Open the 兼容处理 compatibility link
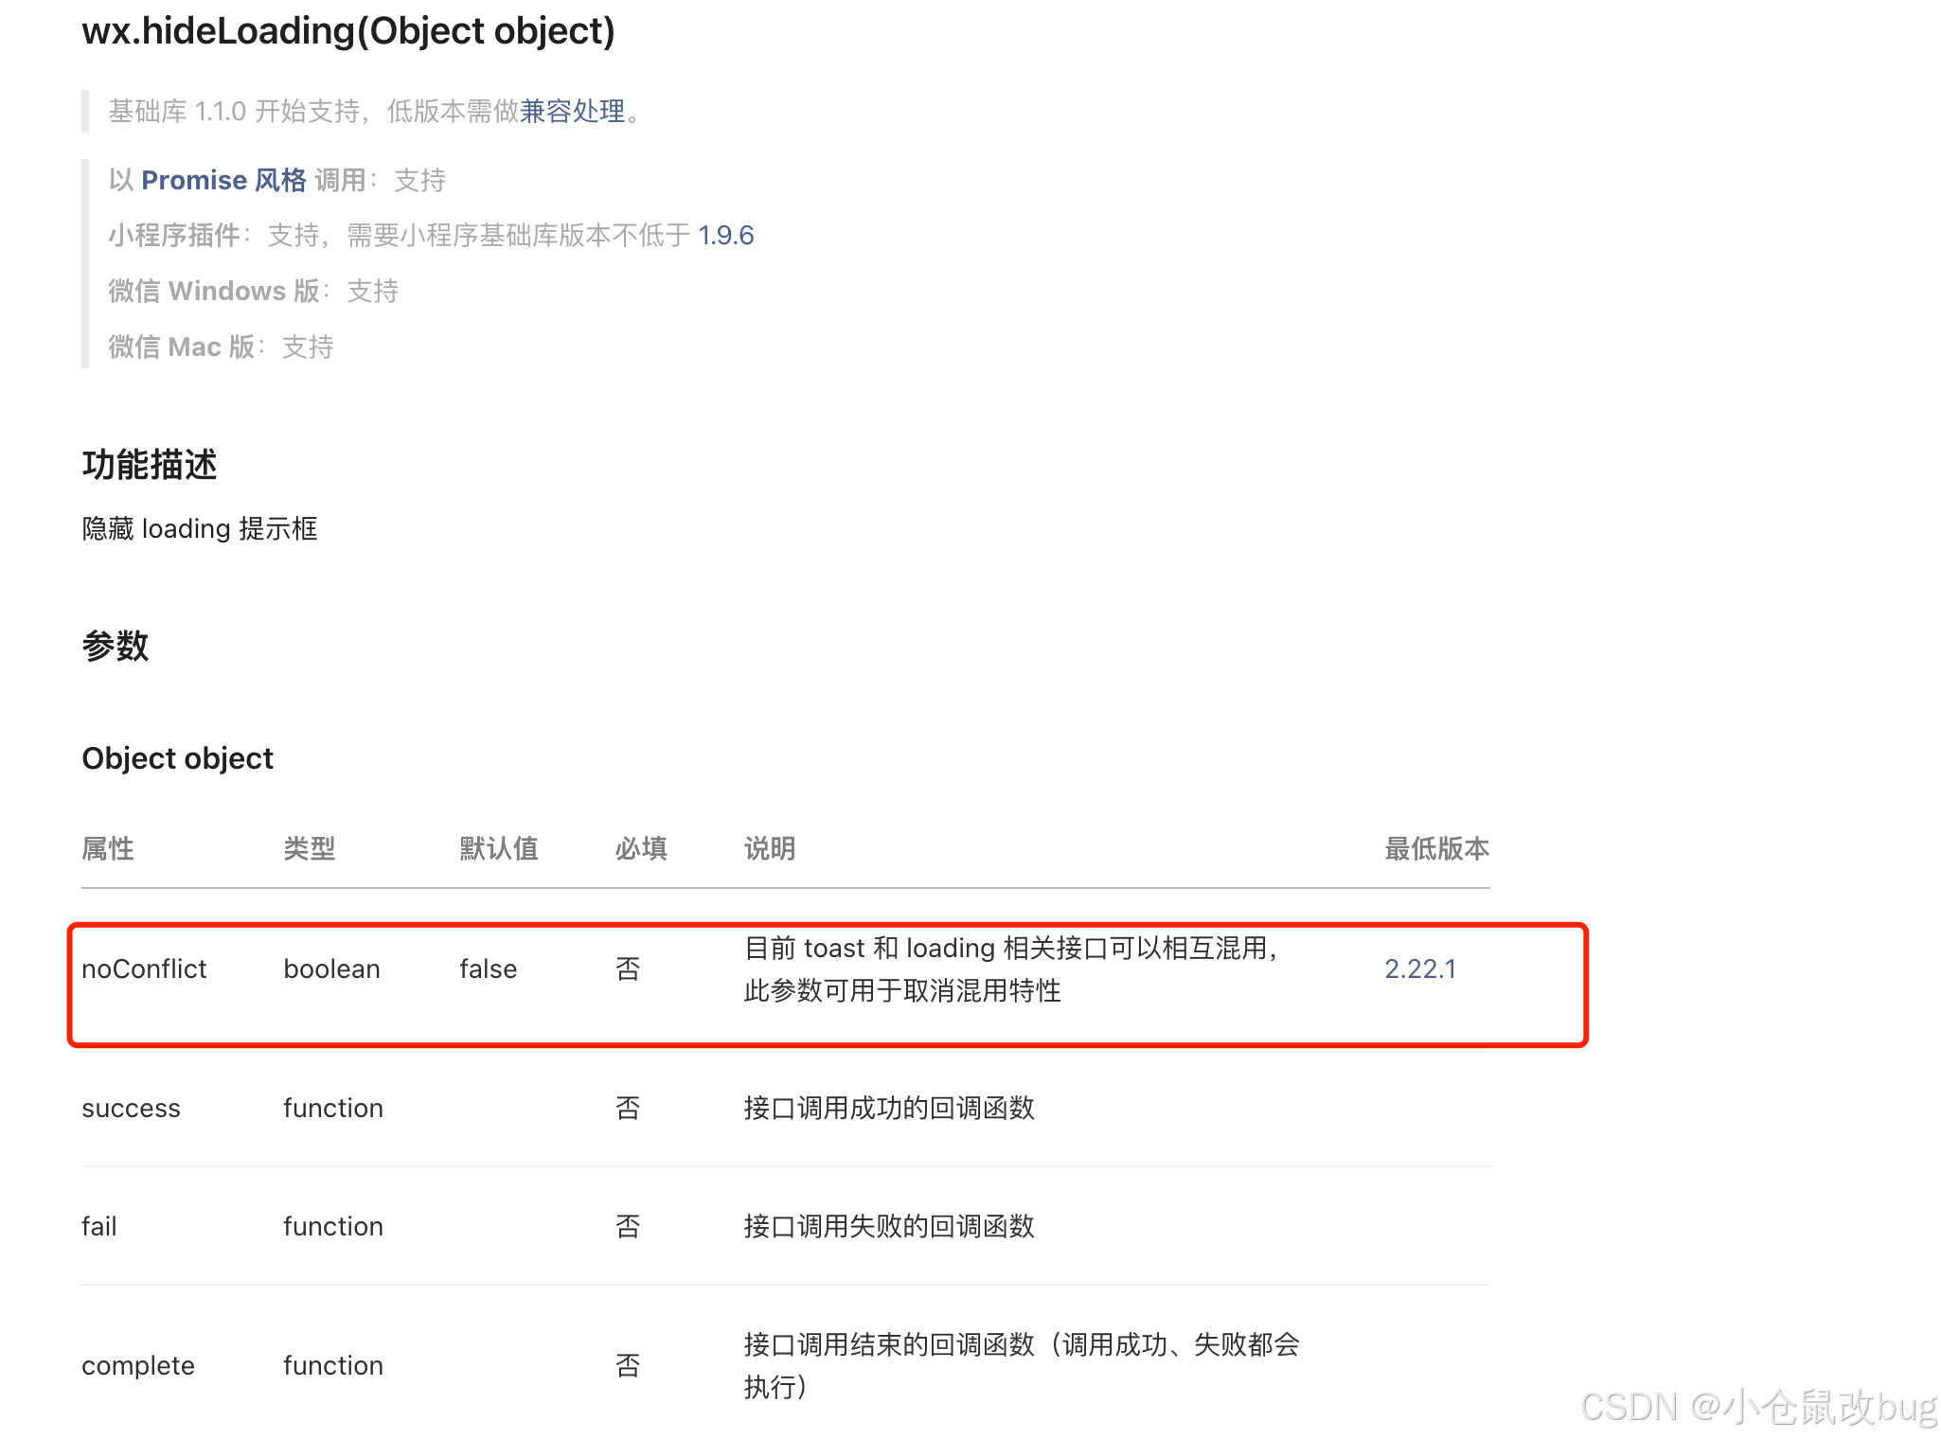Image resolution: width=1941 pixels, height=1439 pixels. tap(572, 111)
